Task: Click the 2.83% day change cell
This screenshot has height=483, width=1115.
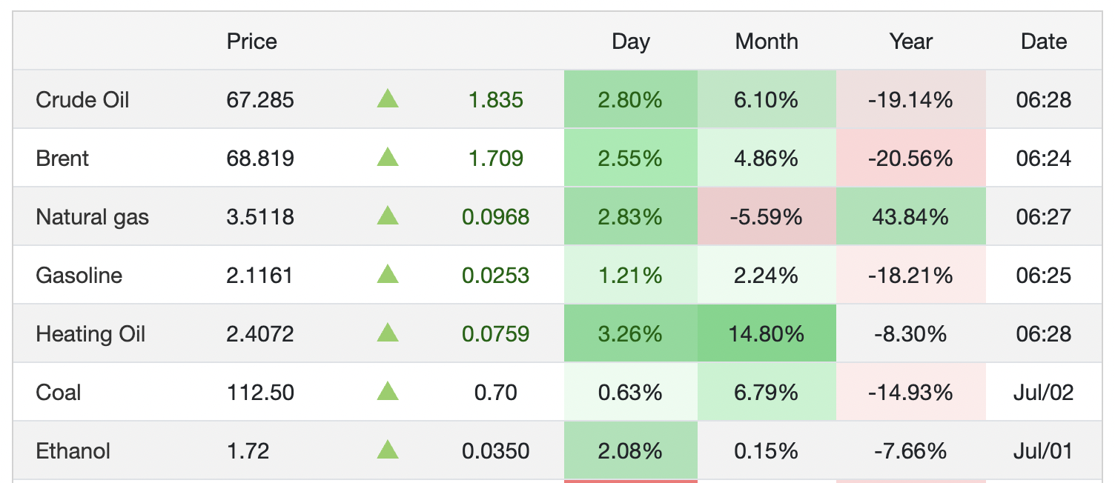Action: (631, 216)
